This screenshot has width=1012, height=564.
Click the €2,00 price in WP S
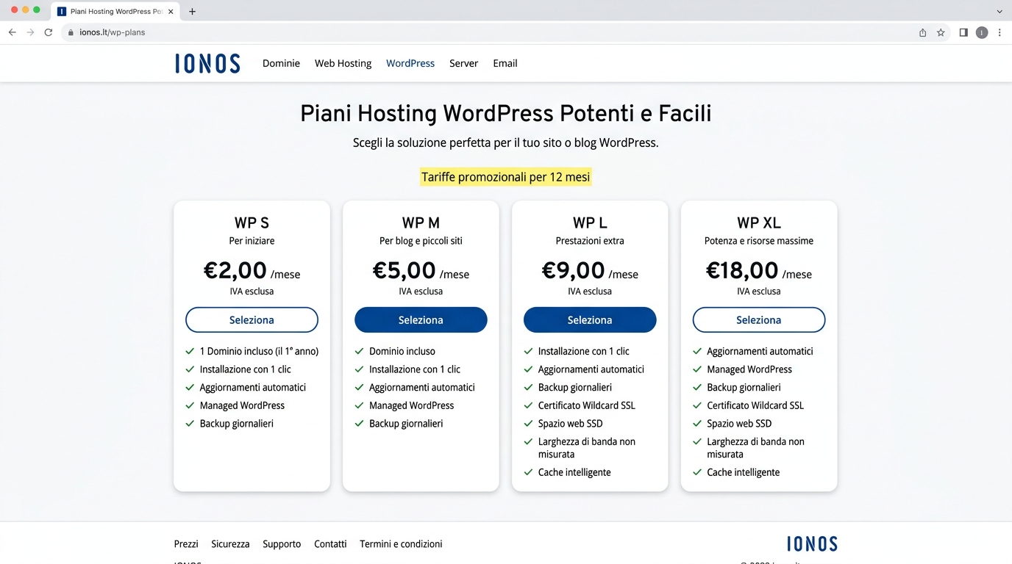pyautogui.click(x=235, y=270)
